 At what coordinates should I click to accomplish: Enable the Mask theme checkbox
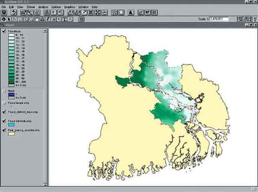click(x=4, y=91)
